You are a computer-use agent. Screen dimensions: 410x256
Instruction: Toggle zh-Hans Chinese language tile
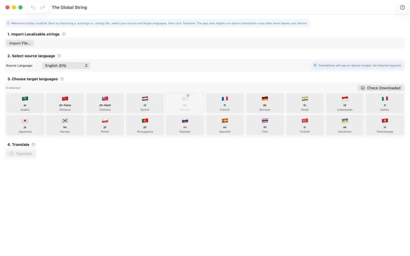coord(65,103)
